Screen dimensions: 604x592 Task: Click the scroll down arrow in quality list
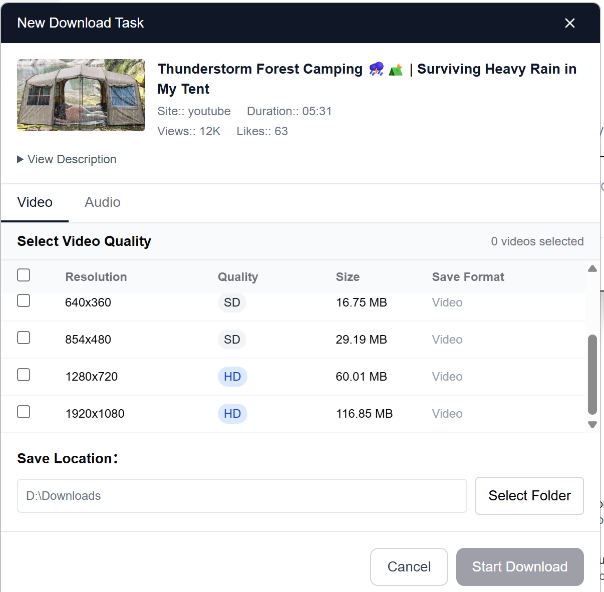[x=592, y=425]
